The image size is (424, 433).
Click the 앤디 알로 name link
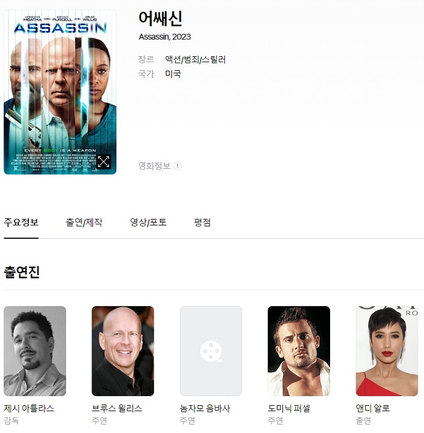click(373, 408)
